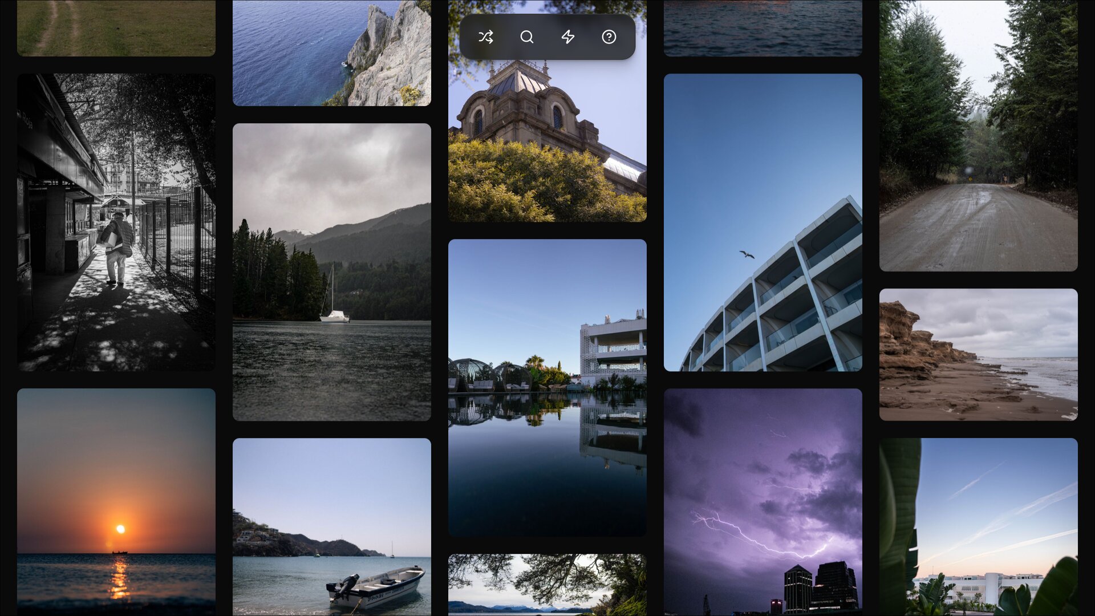Viewport: 1095px width, 616px height.
Task: Open search from the floating toolbar
Action: (526, 37)
